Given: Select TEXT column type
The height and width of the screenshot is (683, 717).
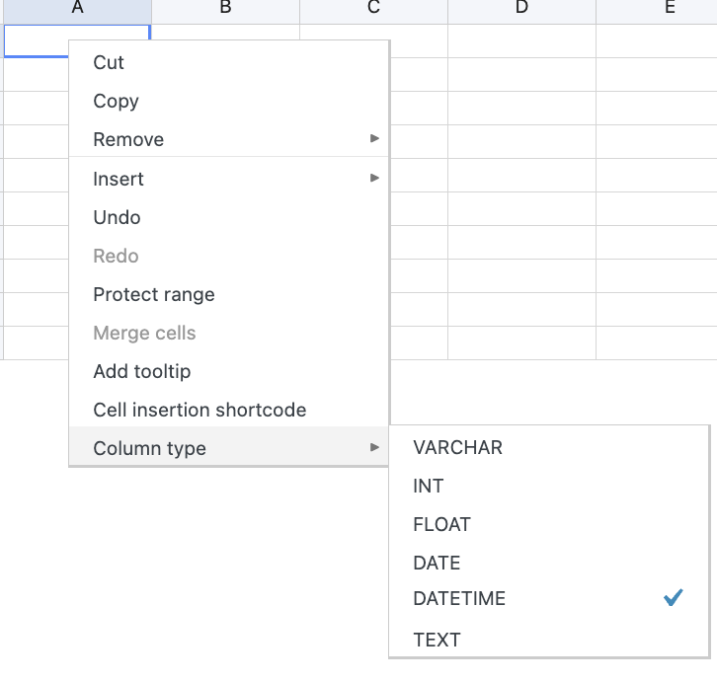Looking at the screenshot, I should click(437, 640).
